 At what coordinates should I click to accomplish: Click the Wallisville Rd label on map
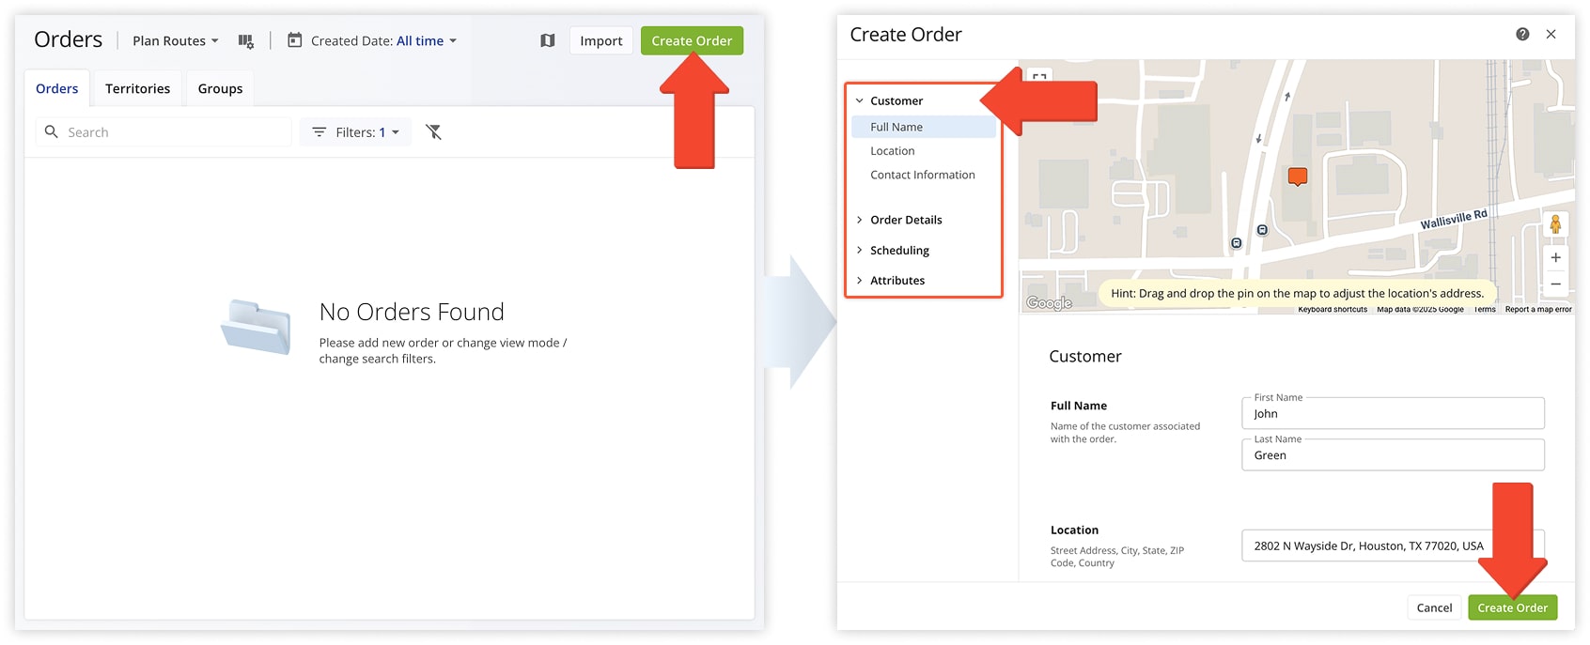click(1454, 220)
